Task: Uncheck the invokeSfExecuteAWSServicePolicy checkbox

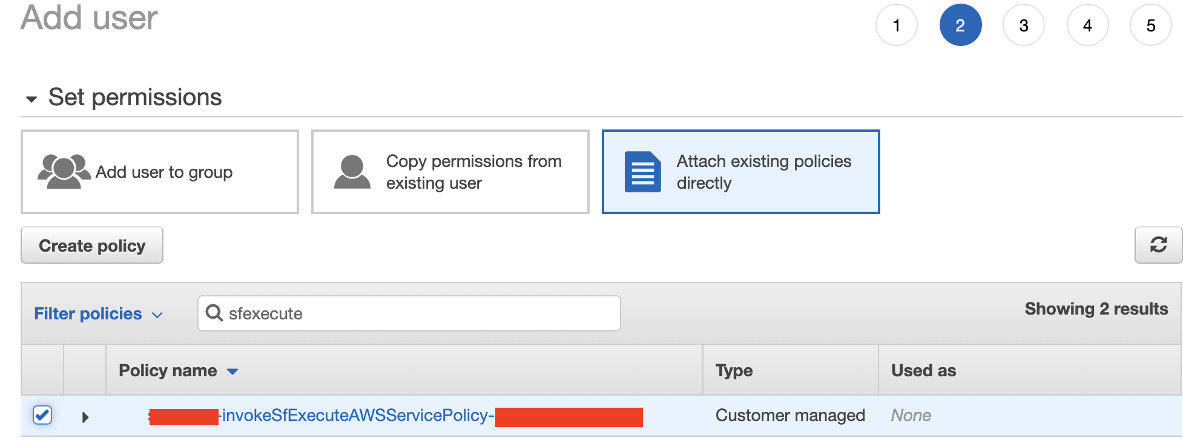Action: pyautogui.click(x=42, y=415)
